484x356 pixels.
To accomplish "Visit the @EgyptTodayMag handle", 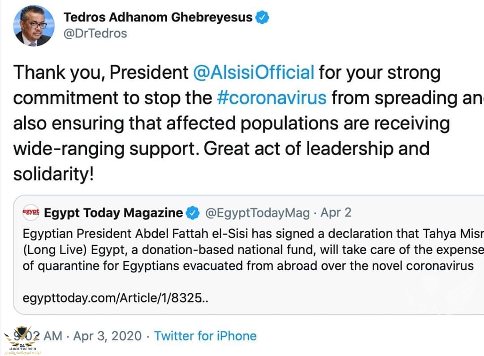I will [257, 213].
